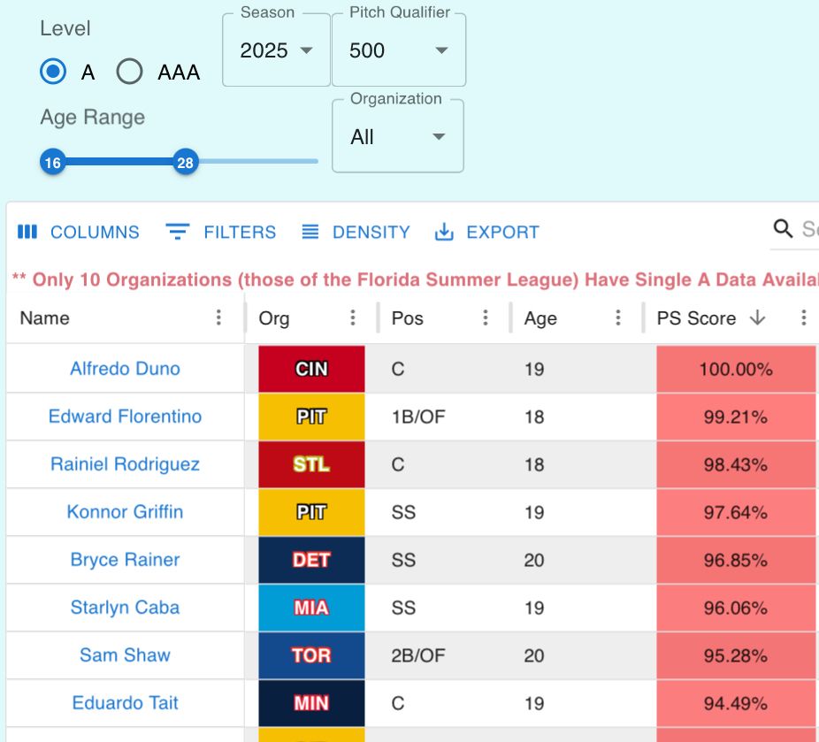
Task: Open Eduardo Tait player link
Action: tap(126, 703)
